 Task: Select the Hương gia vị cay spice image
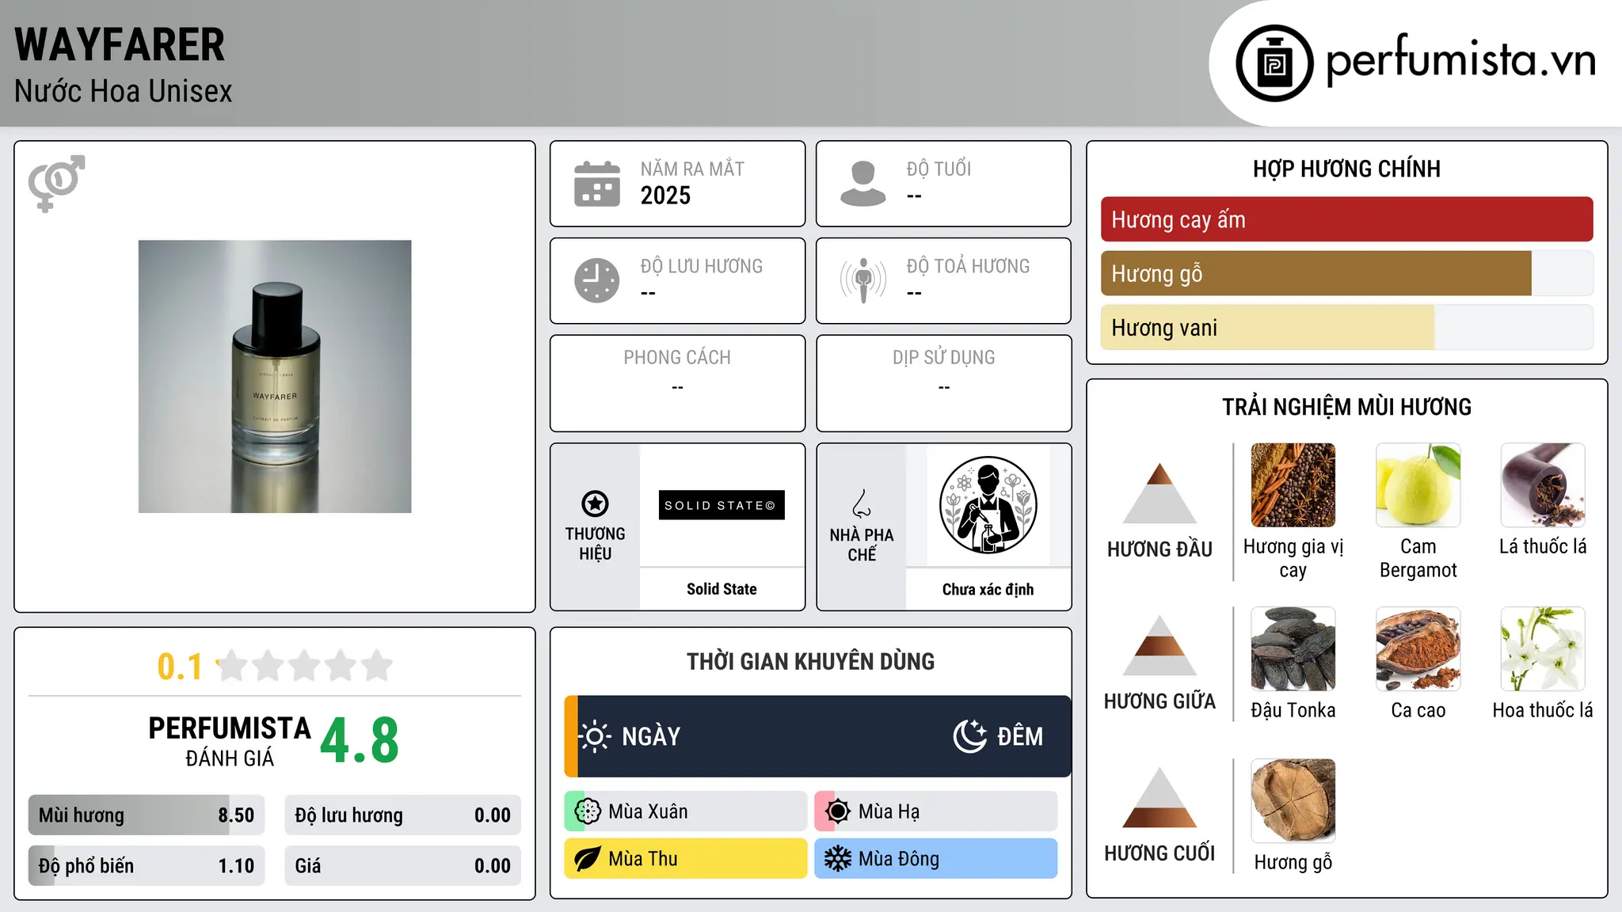point(1293,485)
